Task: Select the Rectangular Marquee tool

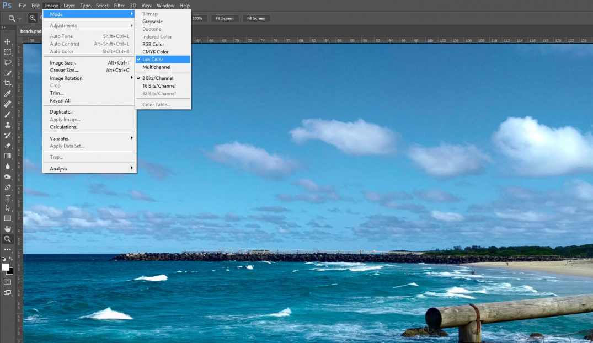Action: pyautogui.click(x=8, y=52)
